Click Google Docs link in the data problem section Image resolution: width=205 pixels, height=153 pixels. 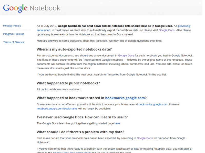pyautogui.click(x=145, y=138)
